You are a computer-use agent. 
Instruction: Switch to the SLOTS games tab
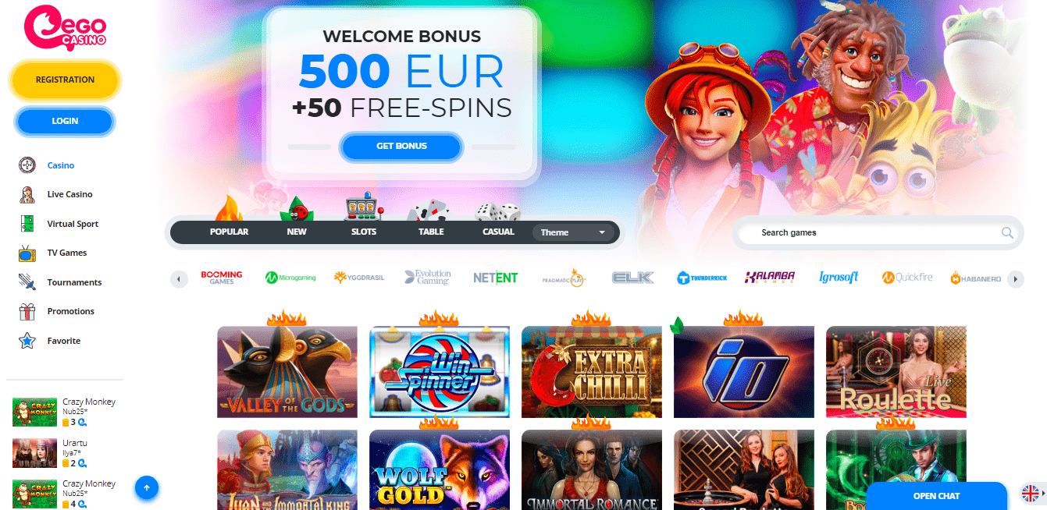click(364, 232)
